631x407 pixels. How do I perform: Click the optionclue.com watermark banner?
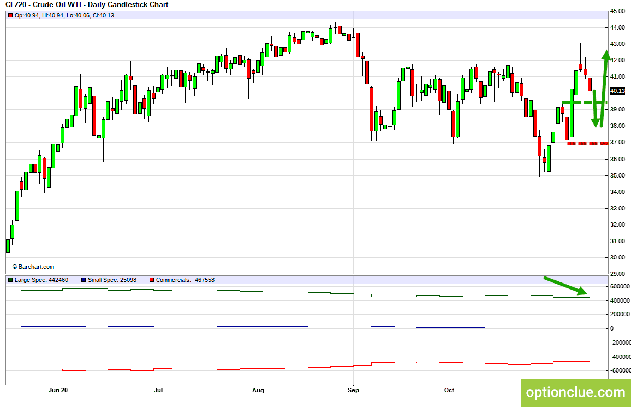click(576, 393)
